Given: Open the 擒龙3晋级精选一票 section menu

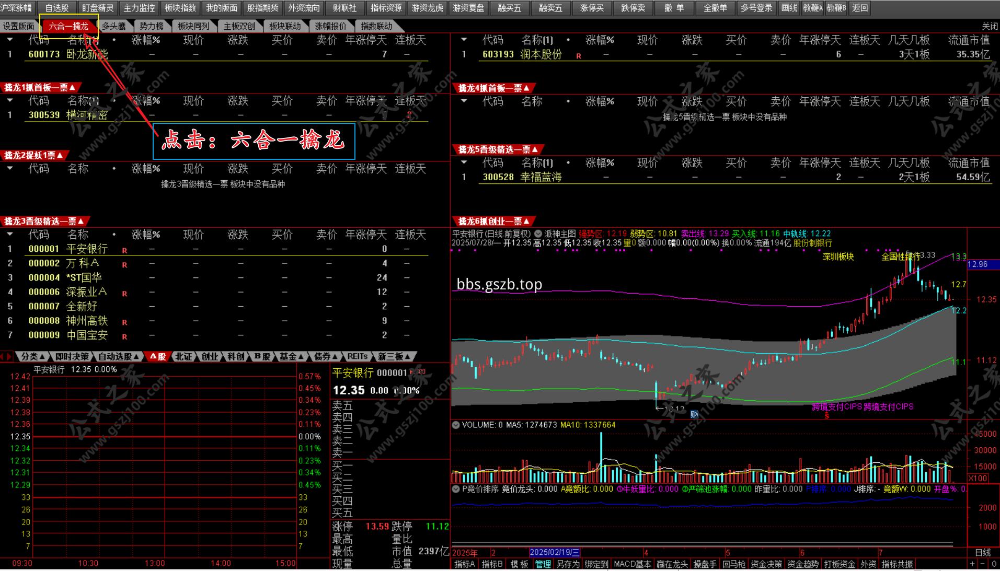Looking at the screenshot, I should tap(44, 221).
